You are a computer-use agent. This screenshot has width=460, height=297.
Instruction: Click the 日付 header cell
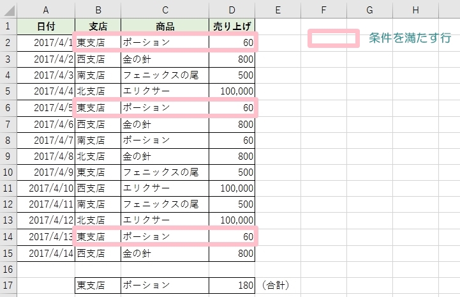(x=46, y=26)
